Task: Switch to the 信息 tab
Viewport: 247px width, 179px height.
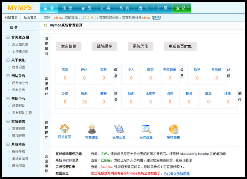Action: click(x=68, y=8)
